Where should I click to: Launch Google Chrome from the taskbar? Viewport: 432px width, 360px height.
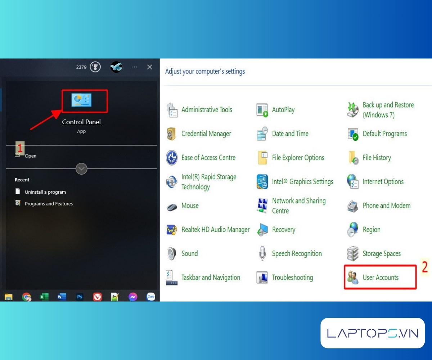coord(26,297)
